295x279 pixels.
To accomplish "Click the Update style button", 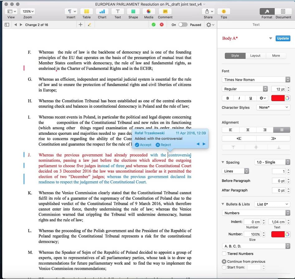I will click(x=283, y=38).
